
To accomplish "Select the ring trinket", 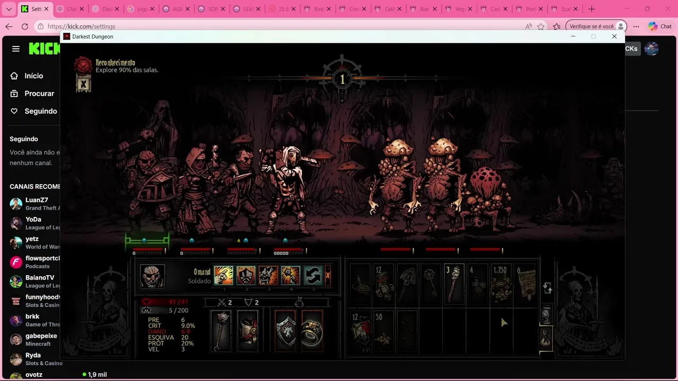I will pyautogui.click(x=312, y=331).
